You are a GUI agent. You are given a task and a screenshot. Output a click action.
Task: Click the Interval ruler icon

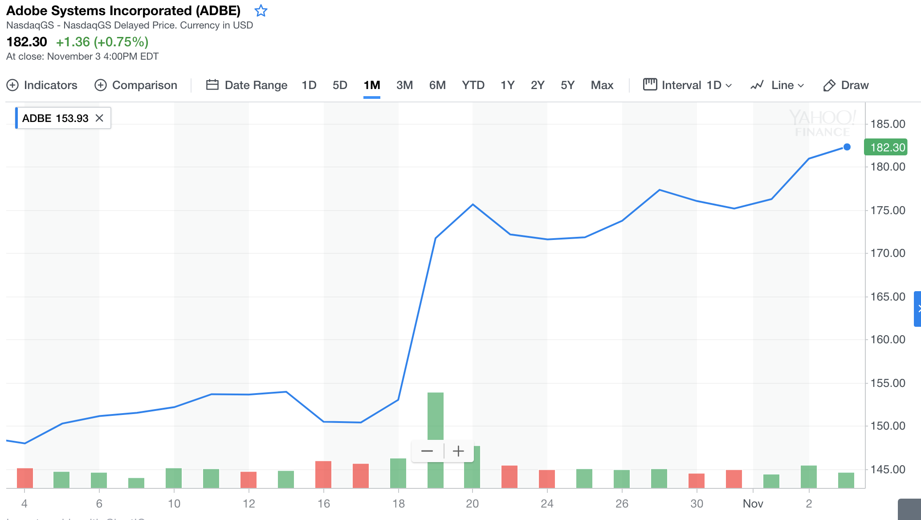tap(650, 84)
